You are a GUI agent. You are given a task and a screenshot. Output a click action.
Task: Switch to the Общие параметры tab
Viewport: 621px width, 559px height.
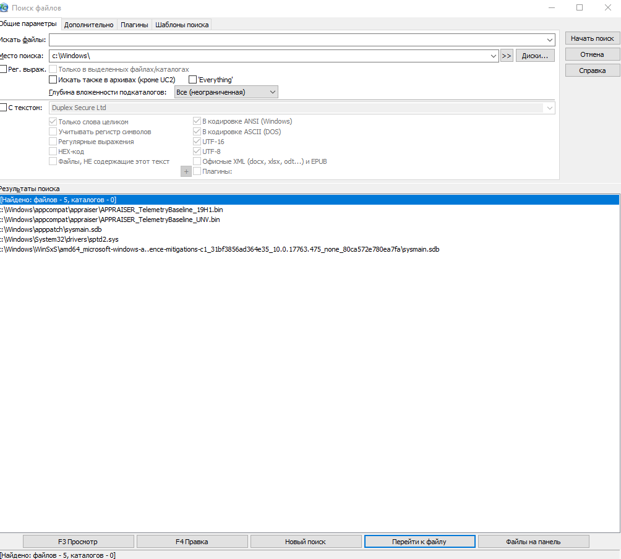coord(28,23)
